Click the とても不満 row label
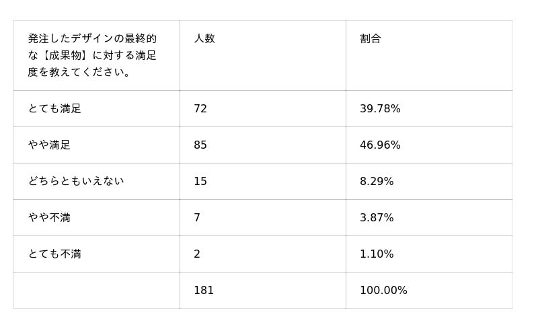538x329 pixels. pyautogui.click(x=54, y=254)
